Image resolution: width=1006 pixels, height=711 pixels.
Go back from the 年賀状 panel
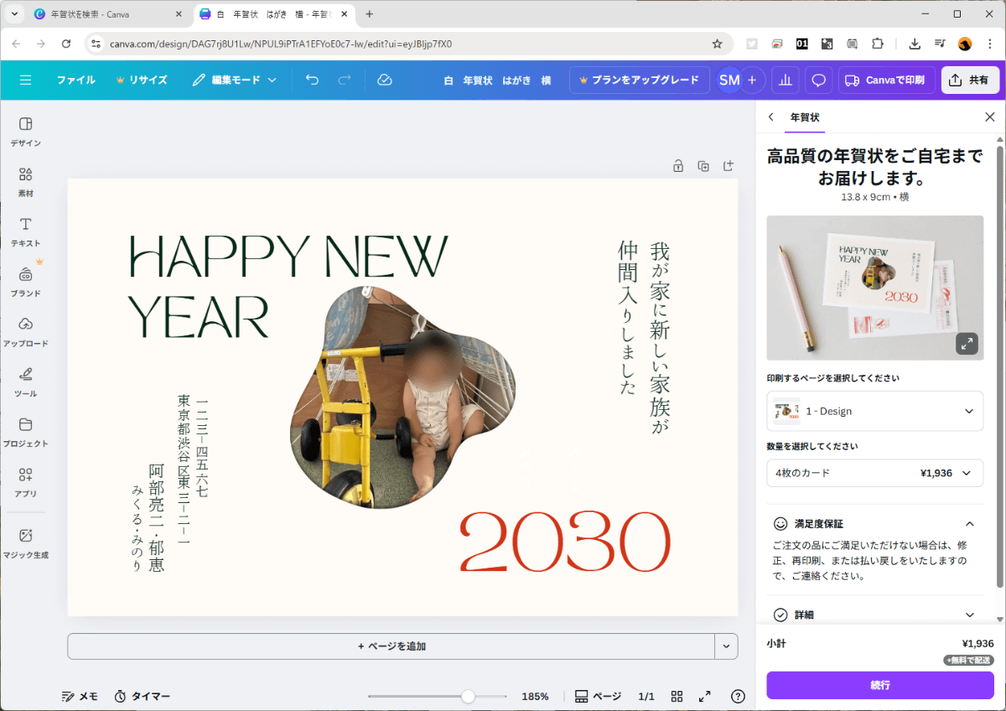click(771, 117)
